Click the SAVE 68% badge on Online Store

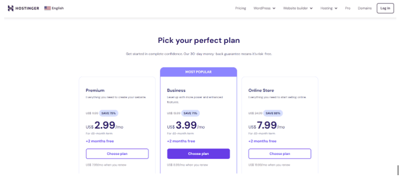[x=273, y=113]
